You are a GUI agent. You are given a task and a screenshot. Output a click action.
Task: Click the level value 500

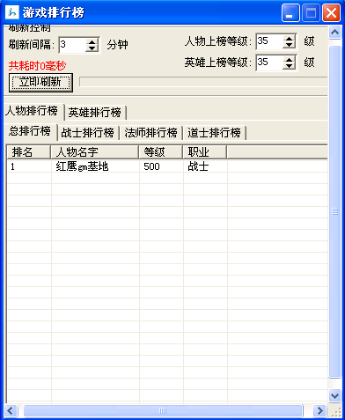click(x=151, y=166)
